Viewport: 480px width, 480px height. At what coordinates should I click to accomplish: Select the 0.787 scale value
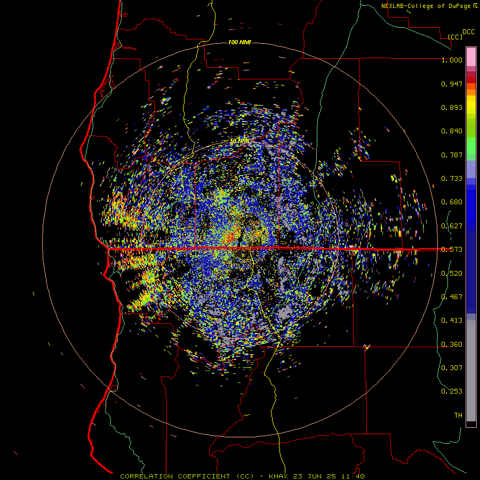(x=452, y=155)
